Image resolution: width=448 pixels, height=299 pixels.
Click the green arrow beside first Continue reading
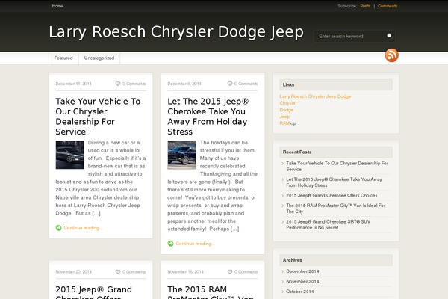pos(58,228)
